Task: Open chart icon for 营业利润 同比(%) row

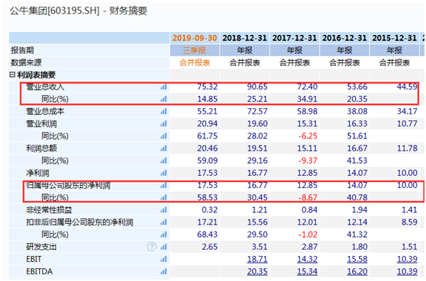Action: 163,136
